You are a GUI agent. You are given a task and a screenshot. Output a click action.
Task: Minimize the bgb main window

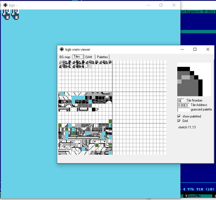148,5
